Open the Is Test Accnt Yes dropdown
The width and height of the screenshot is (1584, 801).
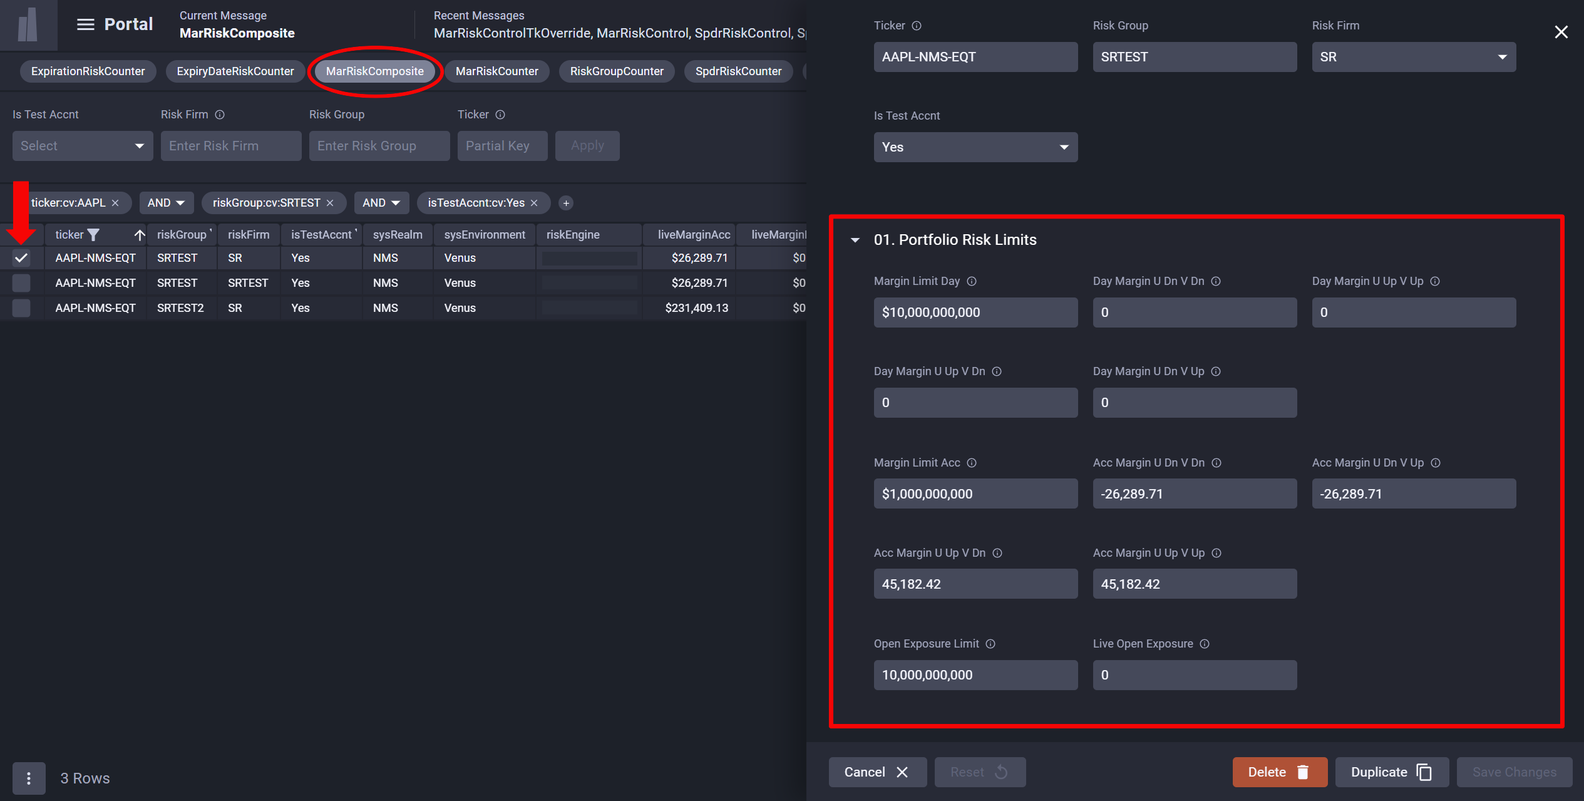(x=975, y=147)
